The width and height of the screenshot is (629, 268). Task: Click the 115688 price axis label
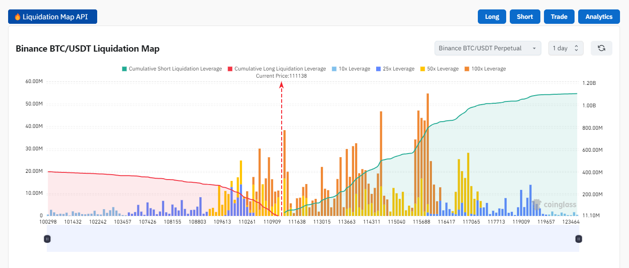pos(422,222)
